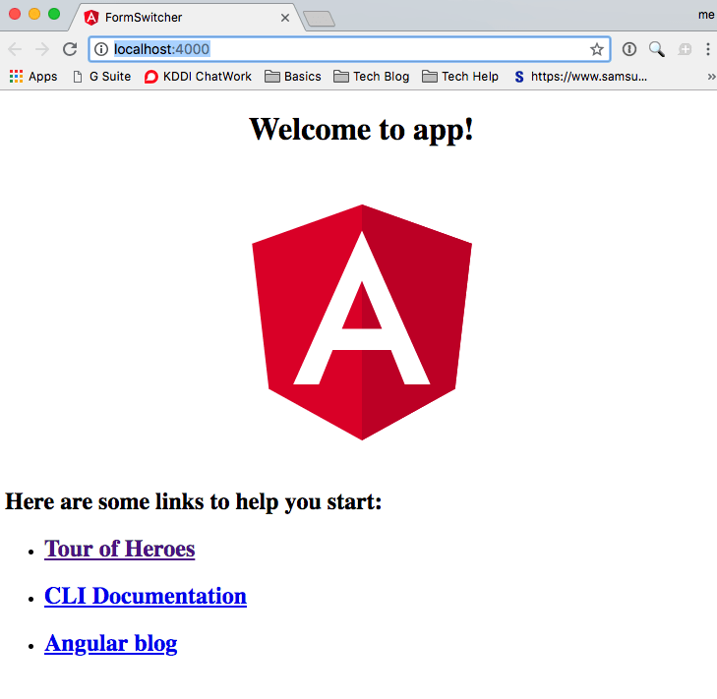Image resolution: width=717 pixels, height=699 pixels.
Task: Click the Angular shield logo image
Action: [362, 322]
